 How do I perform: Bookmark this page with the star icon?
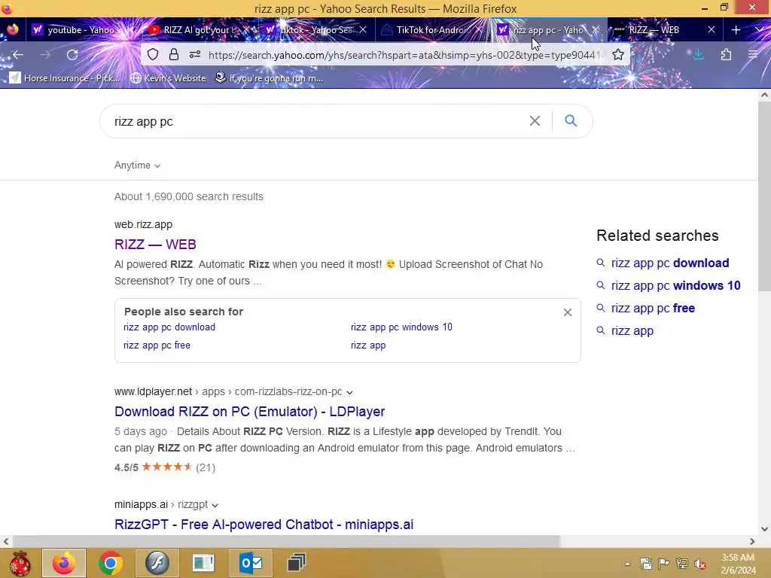click(x=618, y=54)
